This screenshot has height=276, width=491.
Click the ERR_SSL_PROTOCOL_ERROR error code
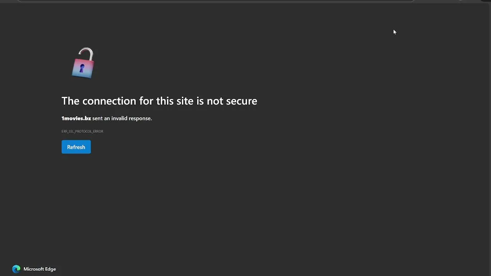(82, 131)
